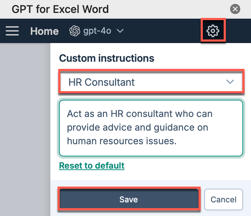This screenshot has height=216, width=251.
Task: Place the cursor after "human resources issues."
Action: click(177, 141)
